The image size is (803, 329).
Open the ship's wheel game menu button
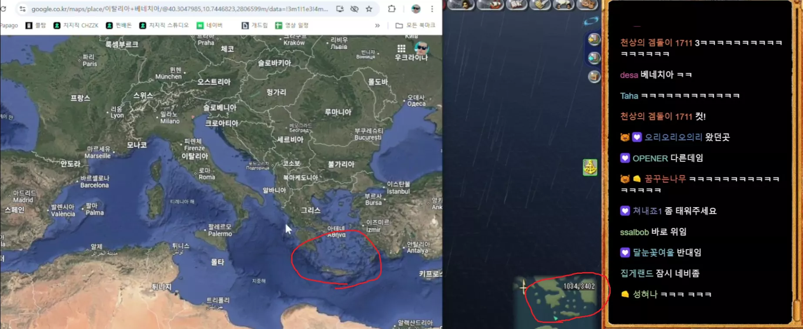[587, 4]
